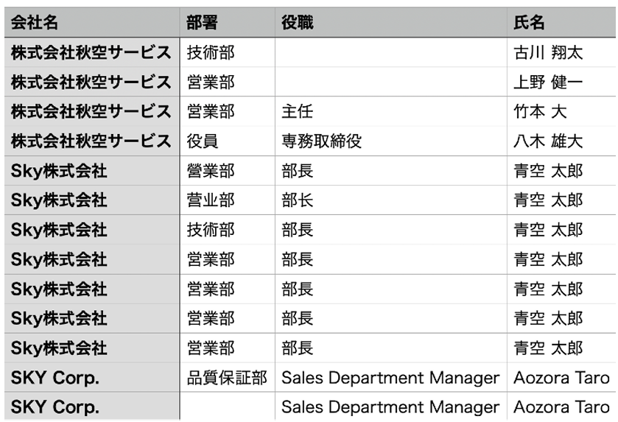Select the 品質保証部 department cell
The width and height of the screenshot is (618, 422).
pos(228,378)
